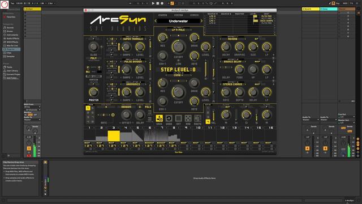The width and height of the screenshot is (362, 204).
Task: Click the Reverb Size knob
Action: (253, 46)
